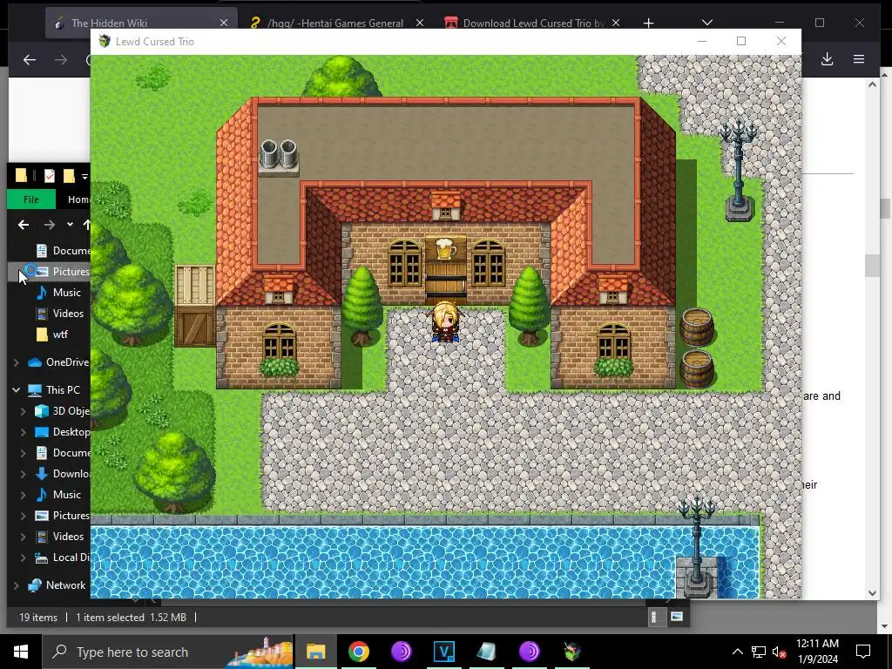Navigate forward in File Explorer

click(x=50, y=225)
